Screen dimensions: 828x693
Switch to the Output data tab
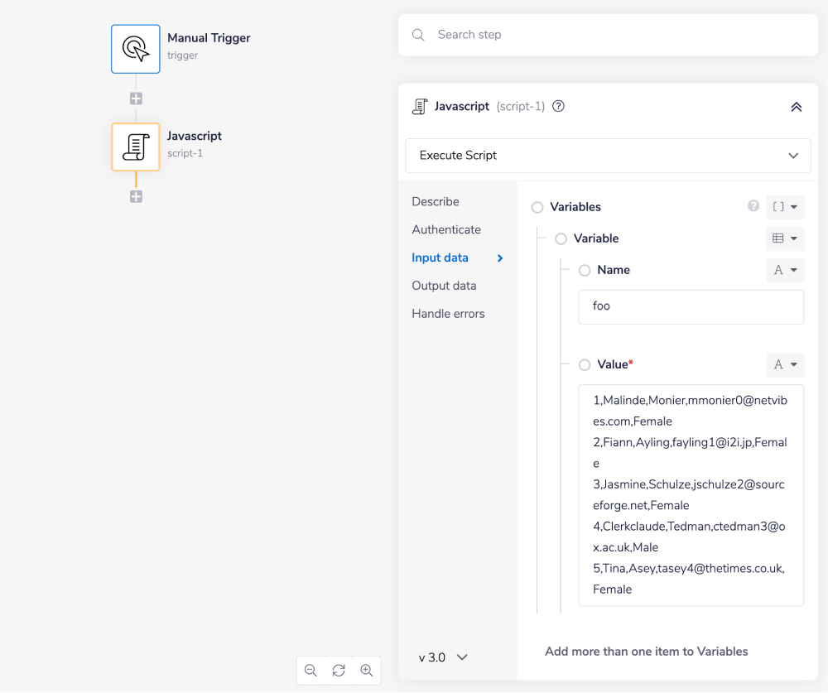click(444, 286)
